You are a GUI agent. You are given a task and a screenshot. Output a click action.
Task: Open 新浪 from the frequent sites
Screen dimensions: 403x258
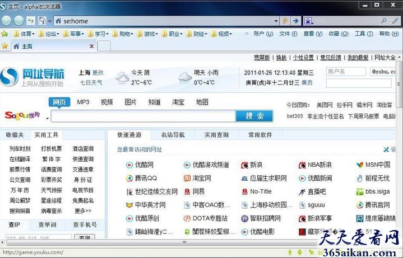tap(252, 165)
